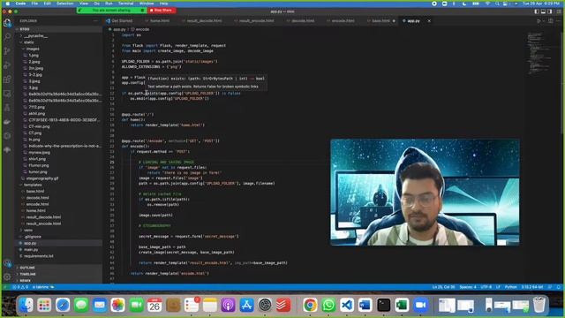This screenshot has width=565, height=318.
Task: Open Microsoft Excel from the Dock
Action: pos(402,305)
